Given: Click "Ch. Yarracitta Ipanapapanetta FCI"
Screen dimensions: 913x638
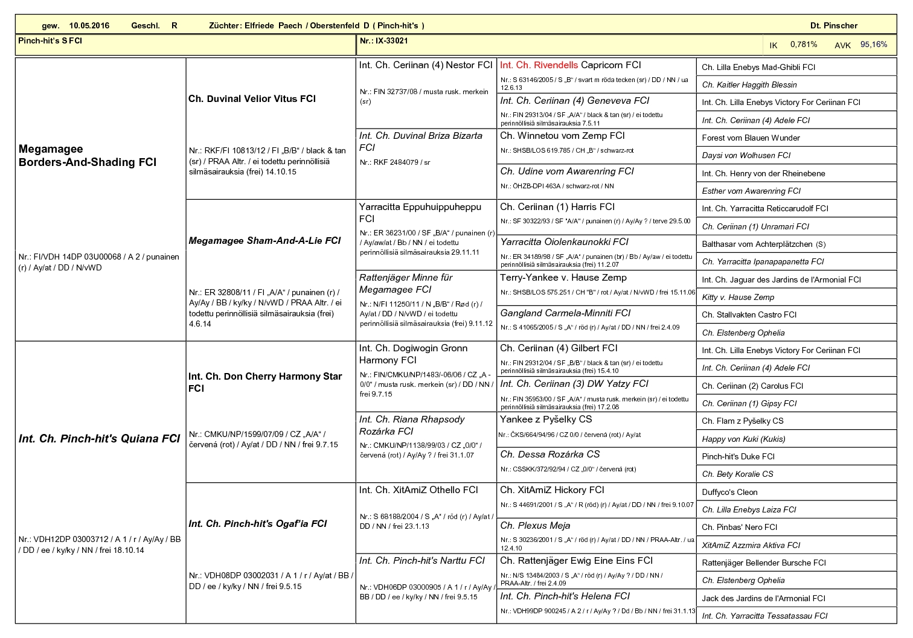Looking at the screenshot, I should (763, 262).
